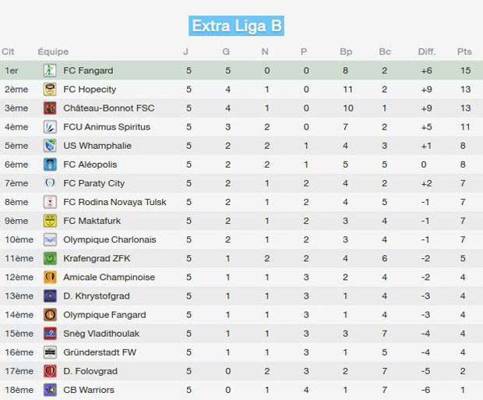The image size is (483, 400).
Task: Sort by the Bp goals column
Action: (346, 51)
